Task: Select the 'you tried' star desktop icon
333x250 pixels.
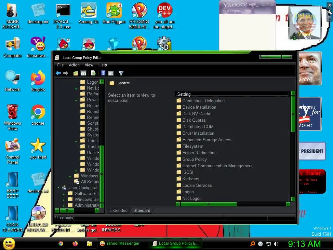Action: pyautogui.click(x=38, y=149)
